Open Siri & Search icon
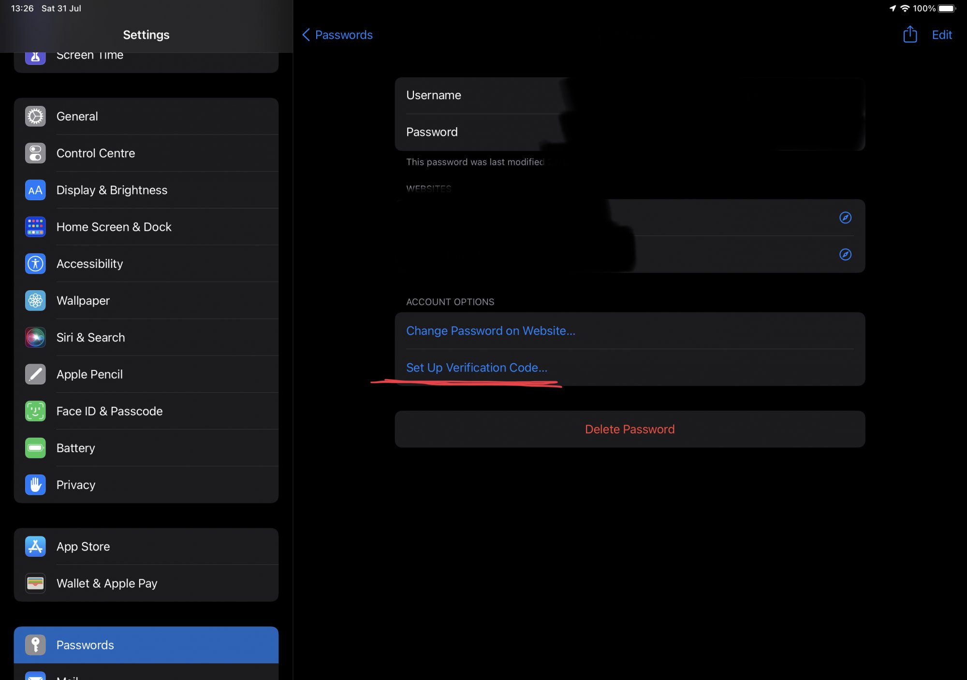This screenshot has width=967, height=680. point(35,338)
